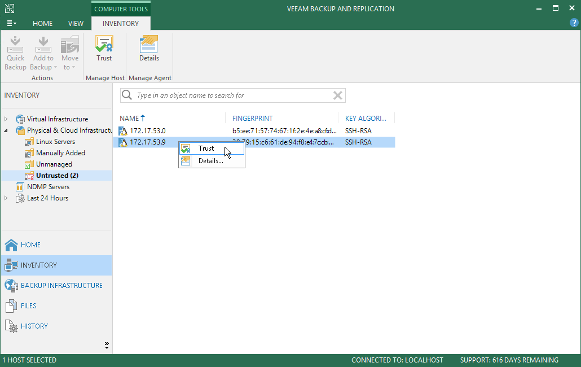This screenshot has width=581, height=367.
Task: Open the INVENTORY navigation view
Action: (x=56, y=265)
